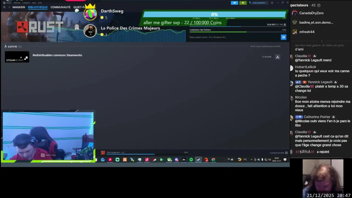Open Téléchargement 2/2 status in footer
352x198 pixels.
[x=116, y=152]
